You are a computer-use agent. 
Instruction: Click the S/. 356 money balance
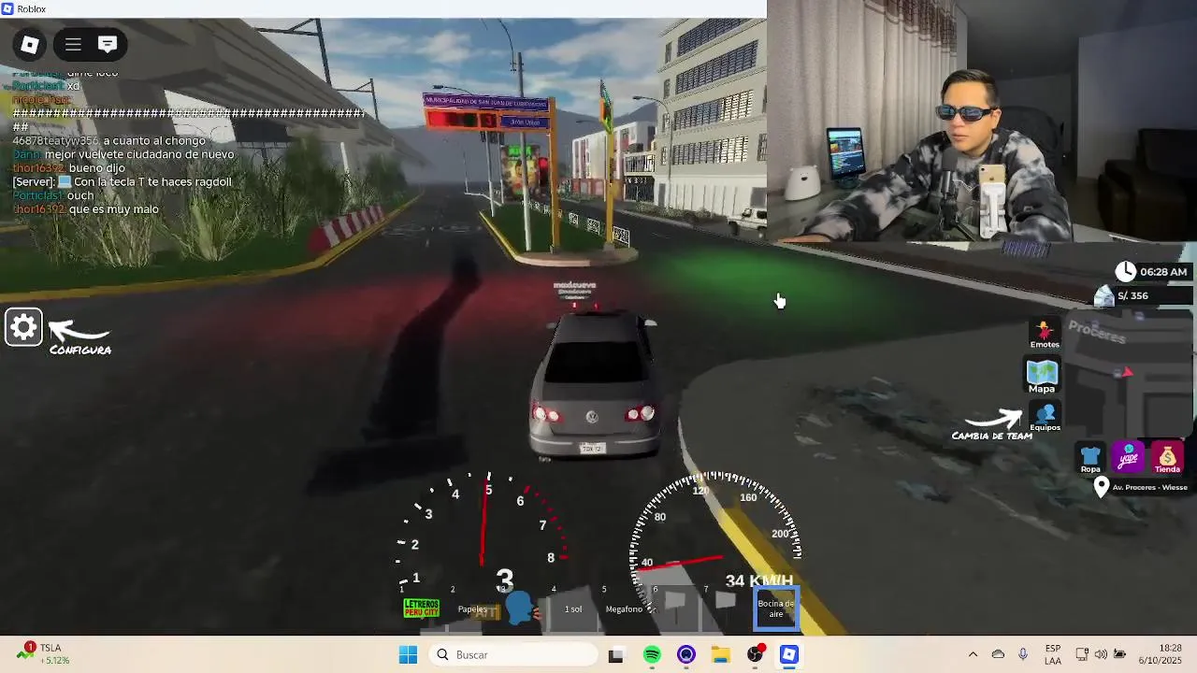(1132, 295)
